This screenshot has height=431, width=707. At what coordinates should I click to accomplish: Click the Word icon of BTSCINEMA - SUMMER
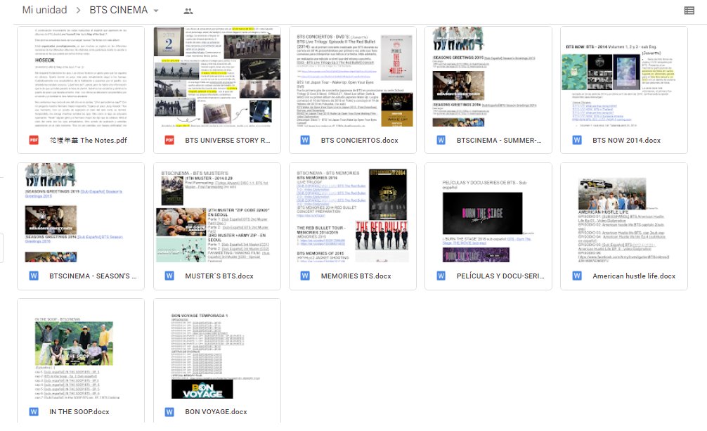coord(441,141)
